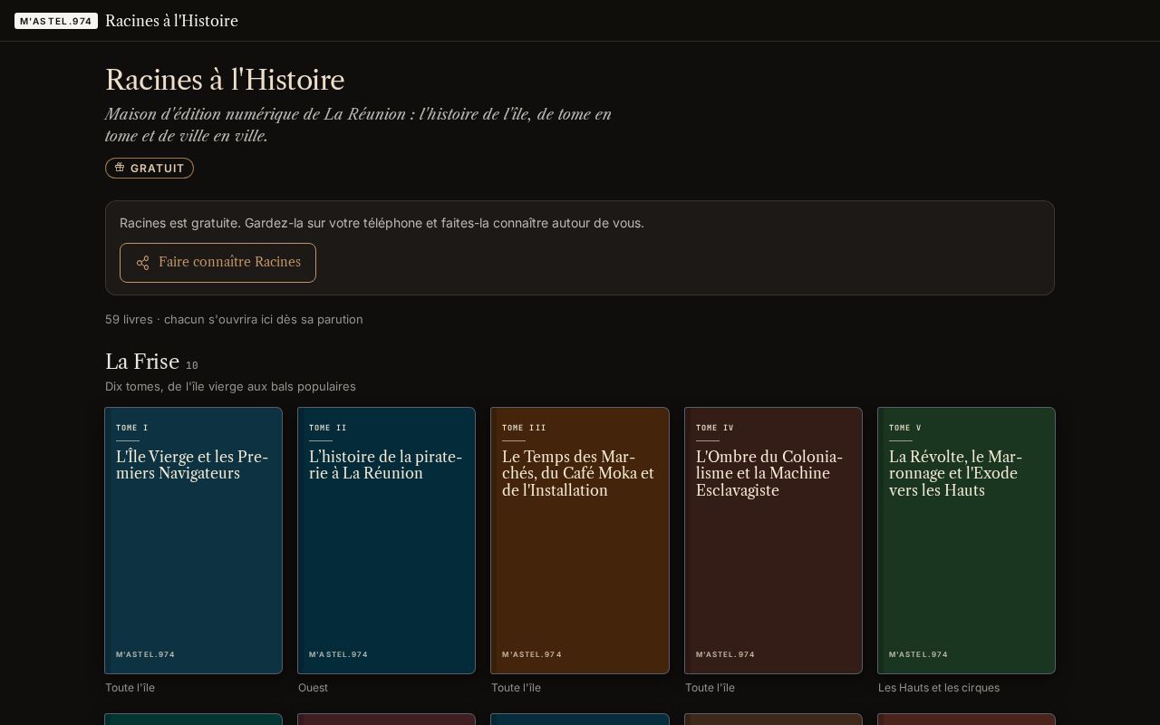Click 'Toute l'île' label under Tome I

130,688
